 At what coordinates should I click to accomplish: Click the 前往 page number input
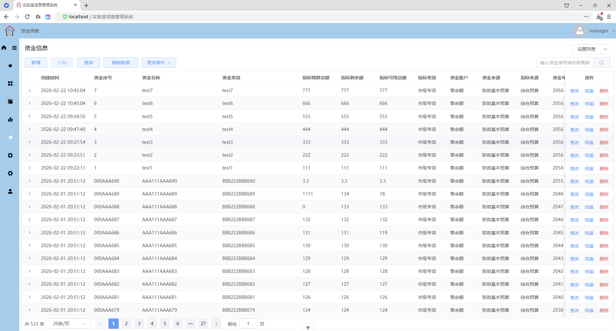tap(248, 324)
